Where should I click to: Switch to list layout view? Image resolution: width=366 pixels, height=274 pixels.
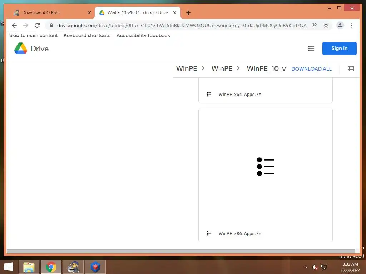point(351,69)
